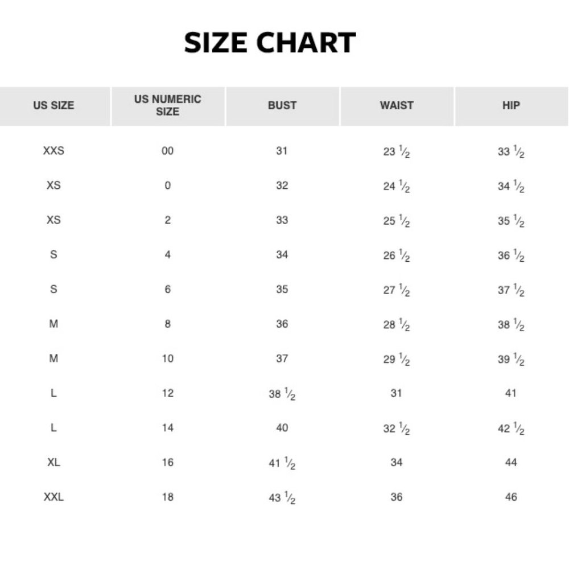569x569 pixels.
Task: Click waist value 32 ½
Action: [397, 428]
